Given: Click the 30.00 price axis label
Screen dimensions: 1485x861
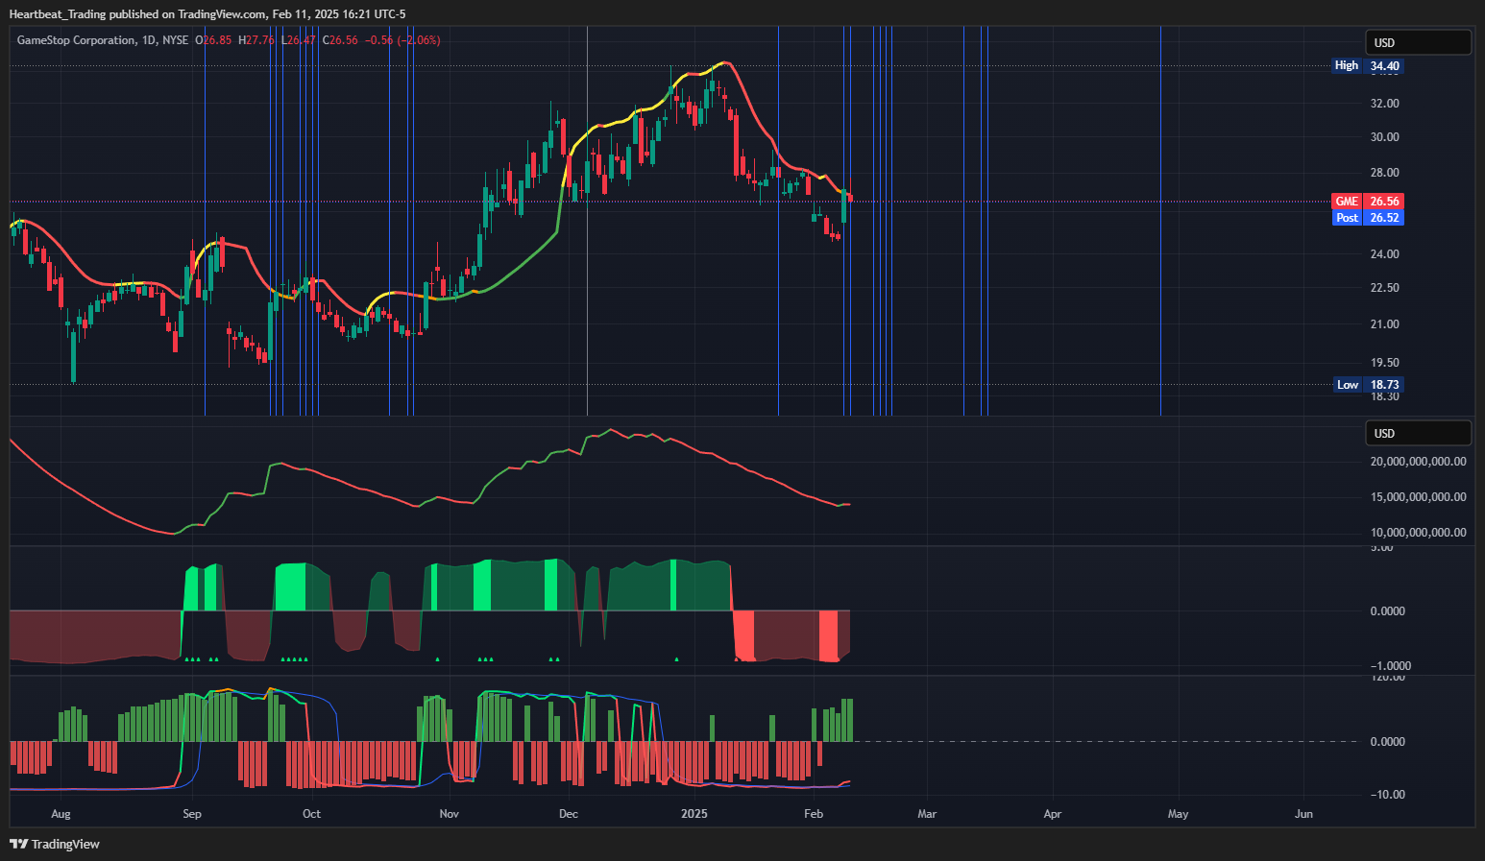Looking at the screenshot, I should tap(1384, 136).
